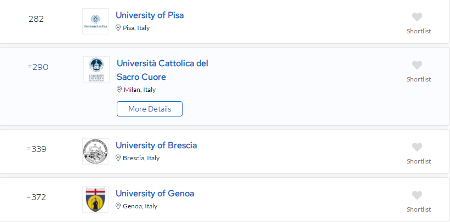This screenshot has height=222, width=450.
Task: Visit Università Cattolica del Sacro Cuore page
Action: [162, 70]
